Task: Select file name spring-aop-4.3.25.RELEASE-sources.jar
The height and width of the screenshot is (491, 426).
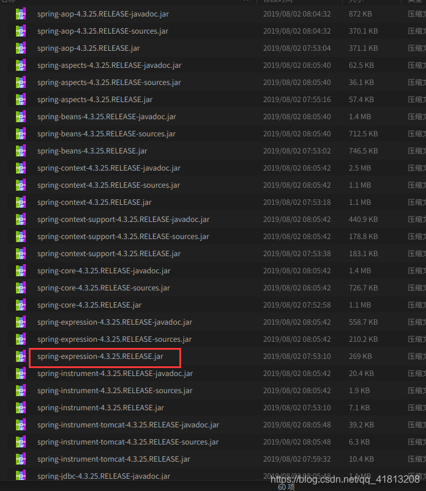Action: [103, 31]
